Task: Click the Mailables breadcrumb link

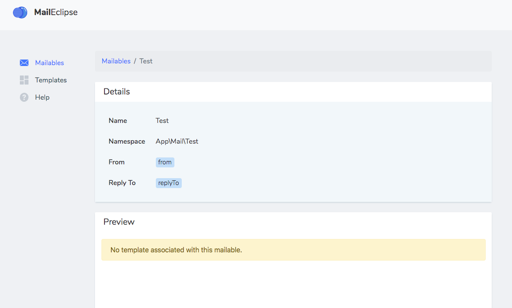Action: [x=116, y=61]
